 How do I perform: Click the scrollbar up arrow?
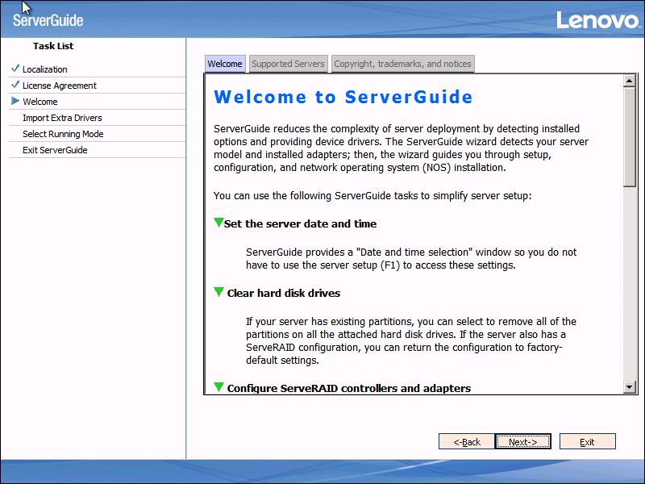(x=630, y=81)
